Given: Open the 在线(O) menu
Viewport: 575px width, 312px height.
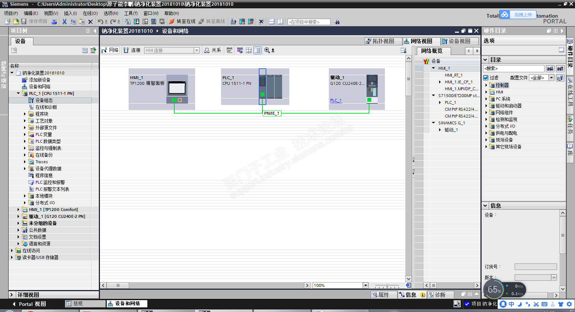Looking at the screenshot, I should point(90,13).
